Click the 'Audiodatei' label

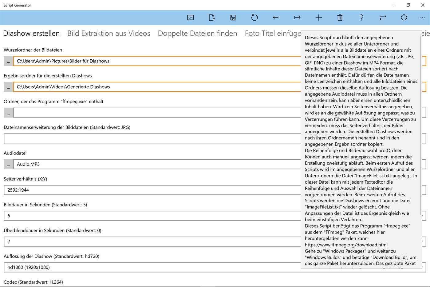pos(15,153)
